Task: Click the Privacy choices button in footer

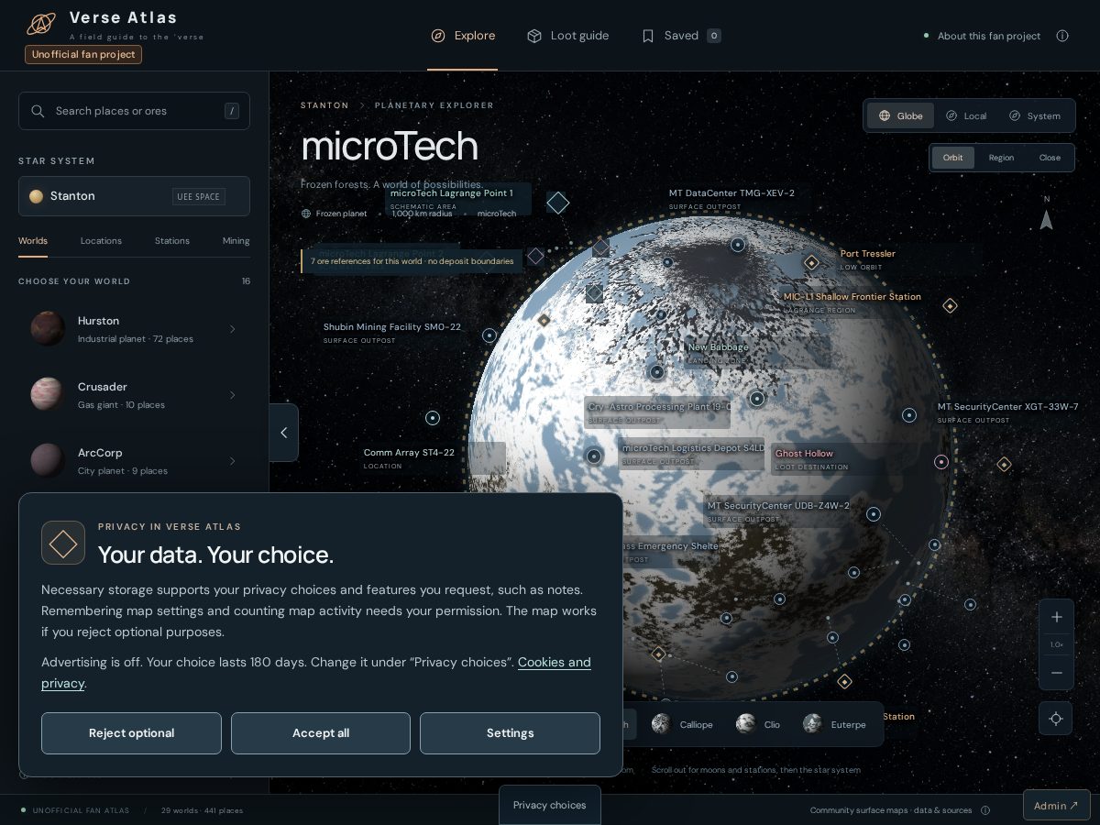Action: pos(550,805)
